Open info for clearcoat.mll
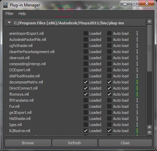Screen dimensions: 157x151 pyautogui.click(x=137, y=58)
